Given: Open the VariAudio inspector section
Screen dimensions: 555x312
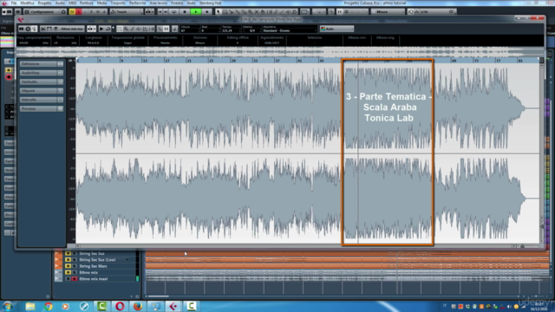Looking at the screenshot, I should point(42,81).
